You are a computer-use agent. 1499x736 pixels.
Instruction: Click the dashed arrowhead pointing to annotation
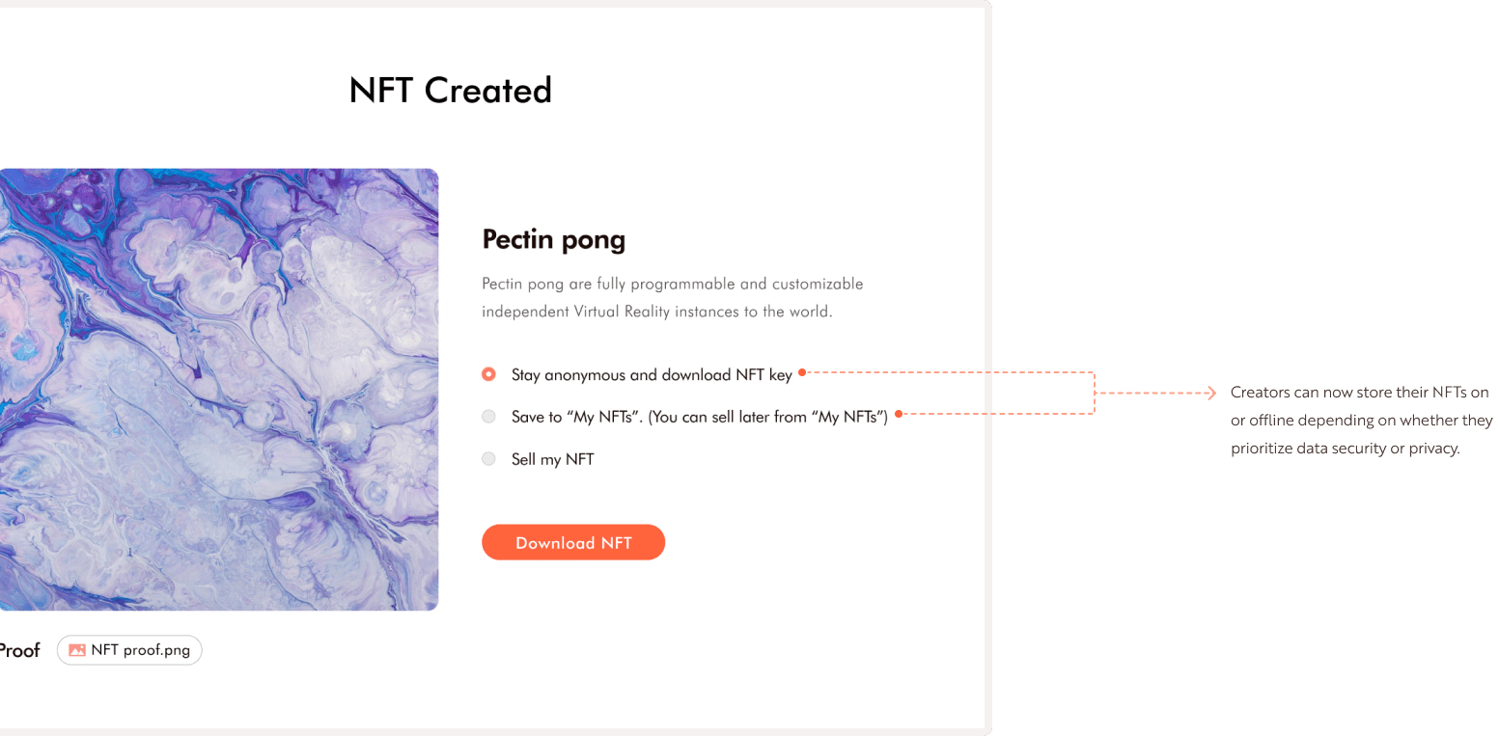1211,393
